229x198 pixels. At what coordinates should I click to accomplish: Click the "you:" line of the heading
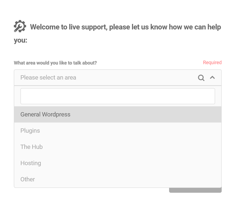point(21,40)
